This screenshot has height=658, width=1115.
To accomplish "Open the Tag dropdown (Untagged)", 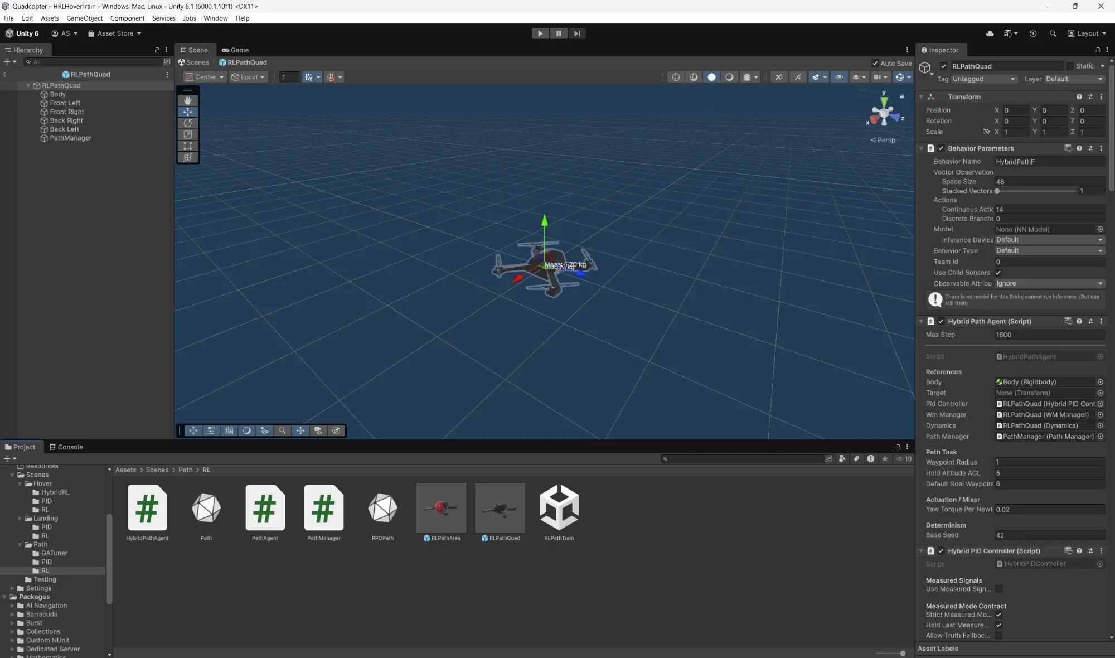I will [984, 79].
